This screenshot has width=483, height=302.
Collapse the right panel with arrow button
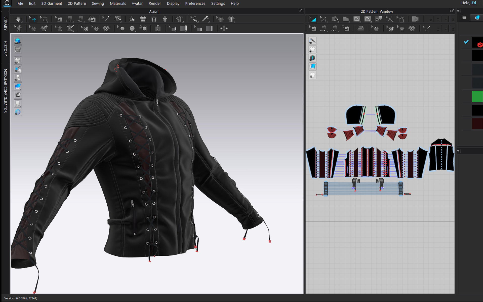coord(458,11)
